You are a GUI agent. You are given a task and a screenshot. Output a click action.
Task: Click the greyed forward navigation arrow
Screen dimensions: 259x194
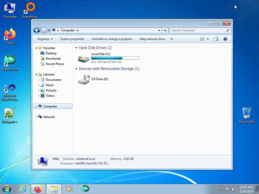tap(44, 30)
